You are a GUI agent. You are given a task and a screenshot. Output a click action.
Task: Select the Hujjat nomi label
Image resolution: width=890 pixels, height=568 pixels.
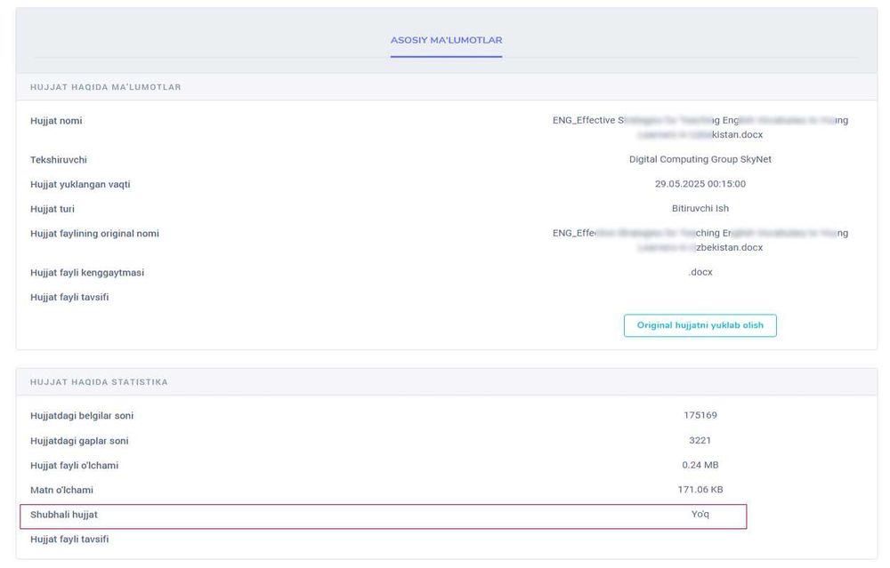[56, 121]
